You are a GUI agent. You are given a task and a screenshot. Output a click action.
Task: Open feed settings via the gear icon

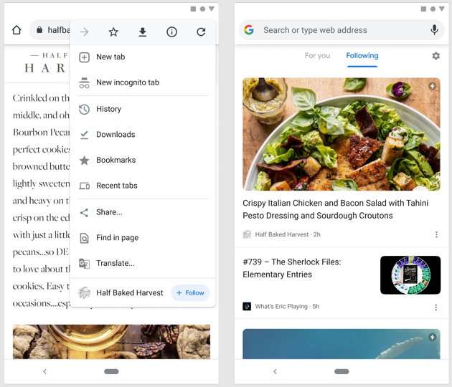436,56
